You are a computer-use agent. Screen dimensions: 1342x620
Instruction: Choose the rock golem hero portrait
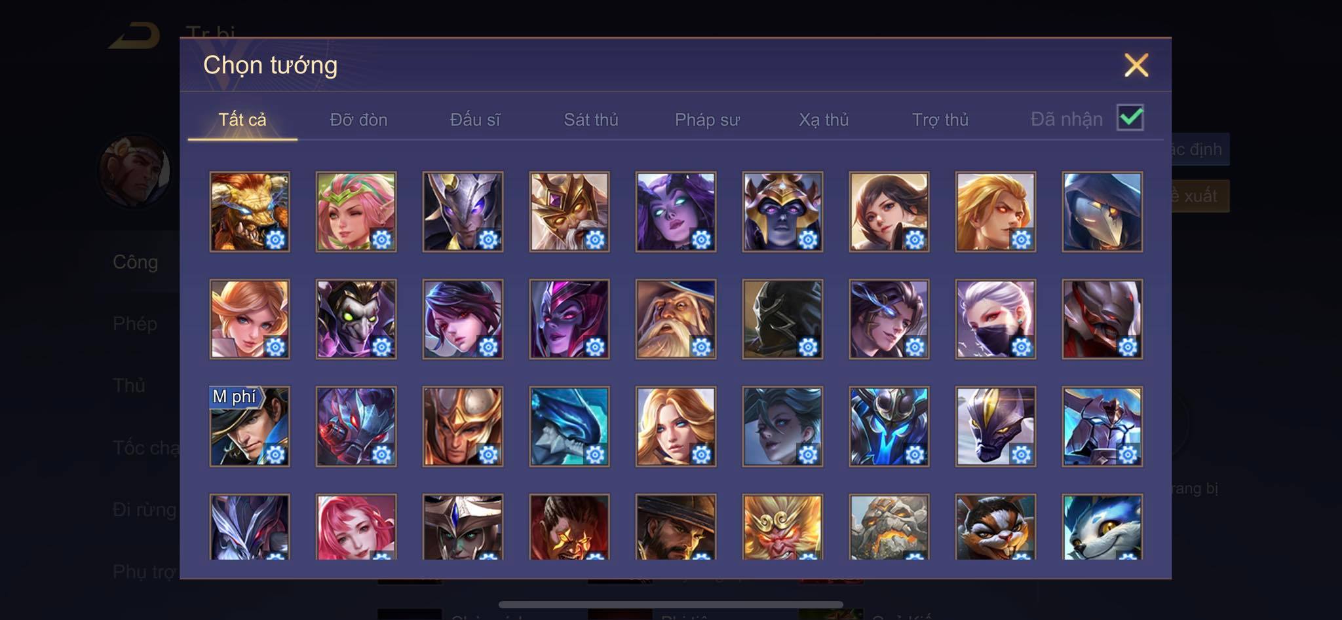pyautogui.click(x=889, y=527)
